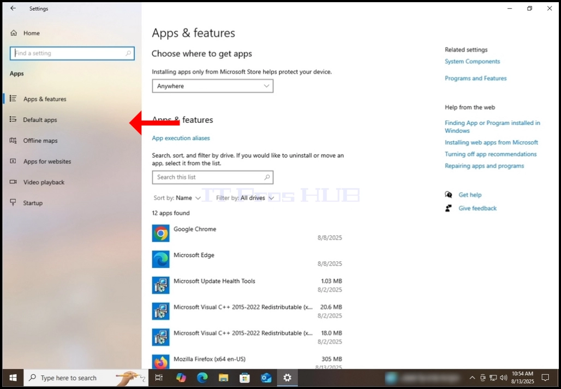Select Microsoft Update Health Tools entry
Viewport: 561px width, 389px height.
247,285
